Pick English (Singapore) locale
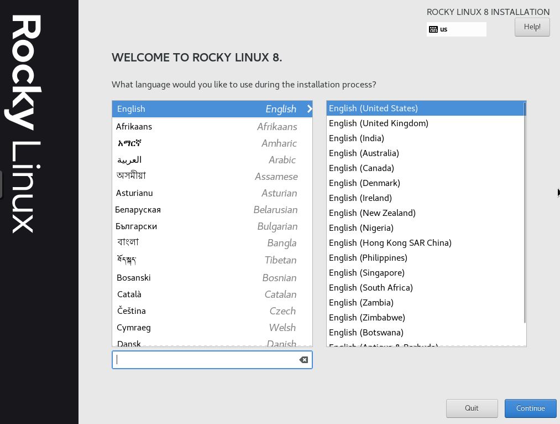The width and height of the screenshot is (560, 424). pyautogui.click(x=367, y=273)
